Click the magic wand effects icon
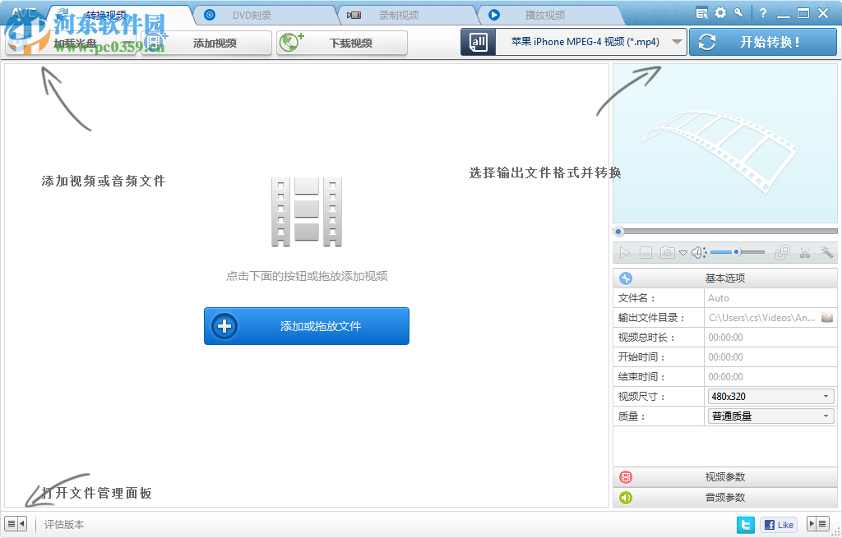The image size is (842, 538). coord(826,252)
